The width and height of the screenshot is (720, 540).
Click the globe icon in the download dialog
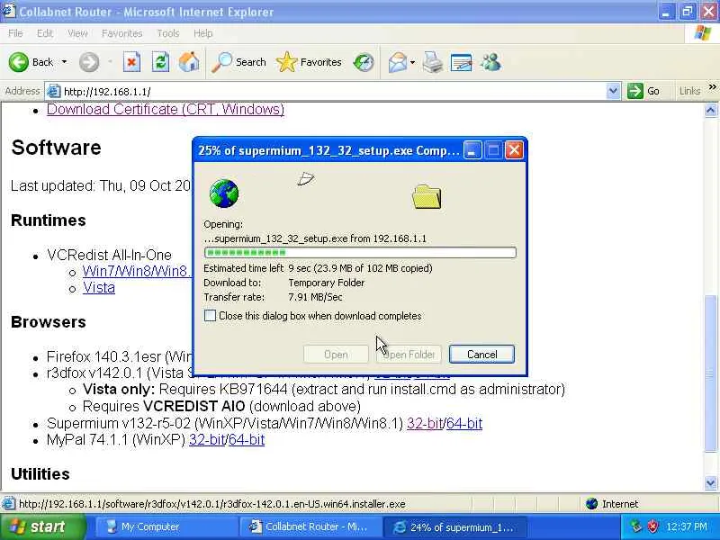point(224,193)
